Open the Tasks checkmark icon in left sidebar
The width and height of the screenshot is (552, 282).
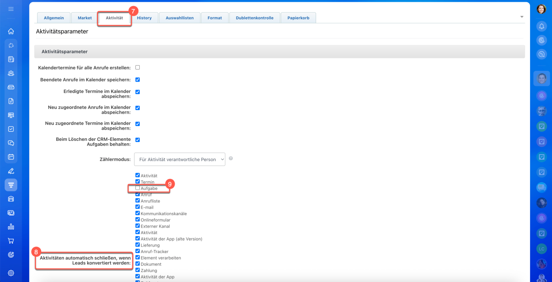tap(11, 129)
